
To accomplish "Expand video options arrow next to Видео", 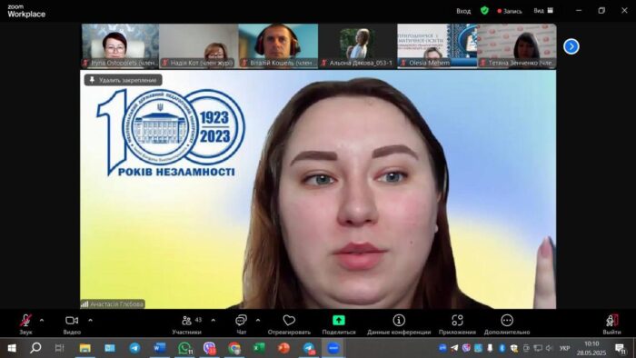I will coord(90,321).
